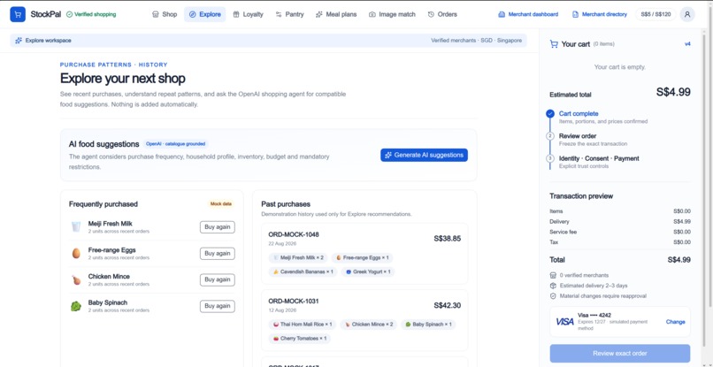The width and height of the screenshot is (713, 367).
Task: Click the Baby Spinach × 1 chip
Action: click(428, 325)
